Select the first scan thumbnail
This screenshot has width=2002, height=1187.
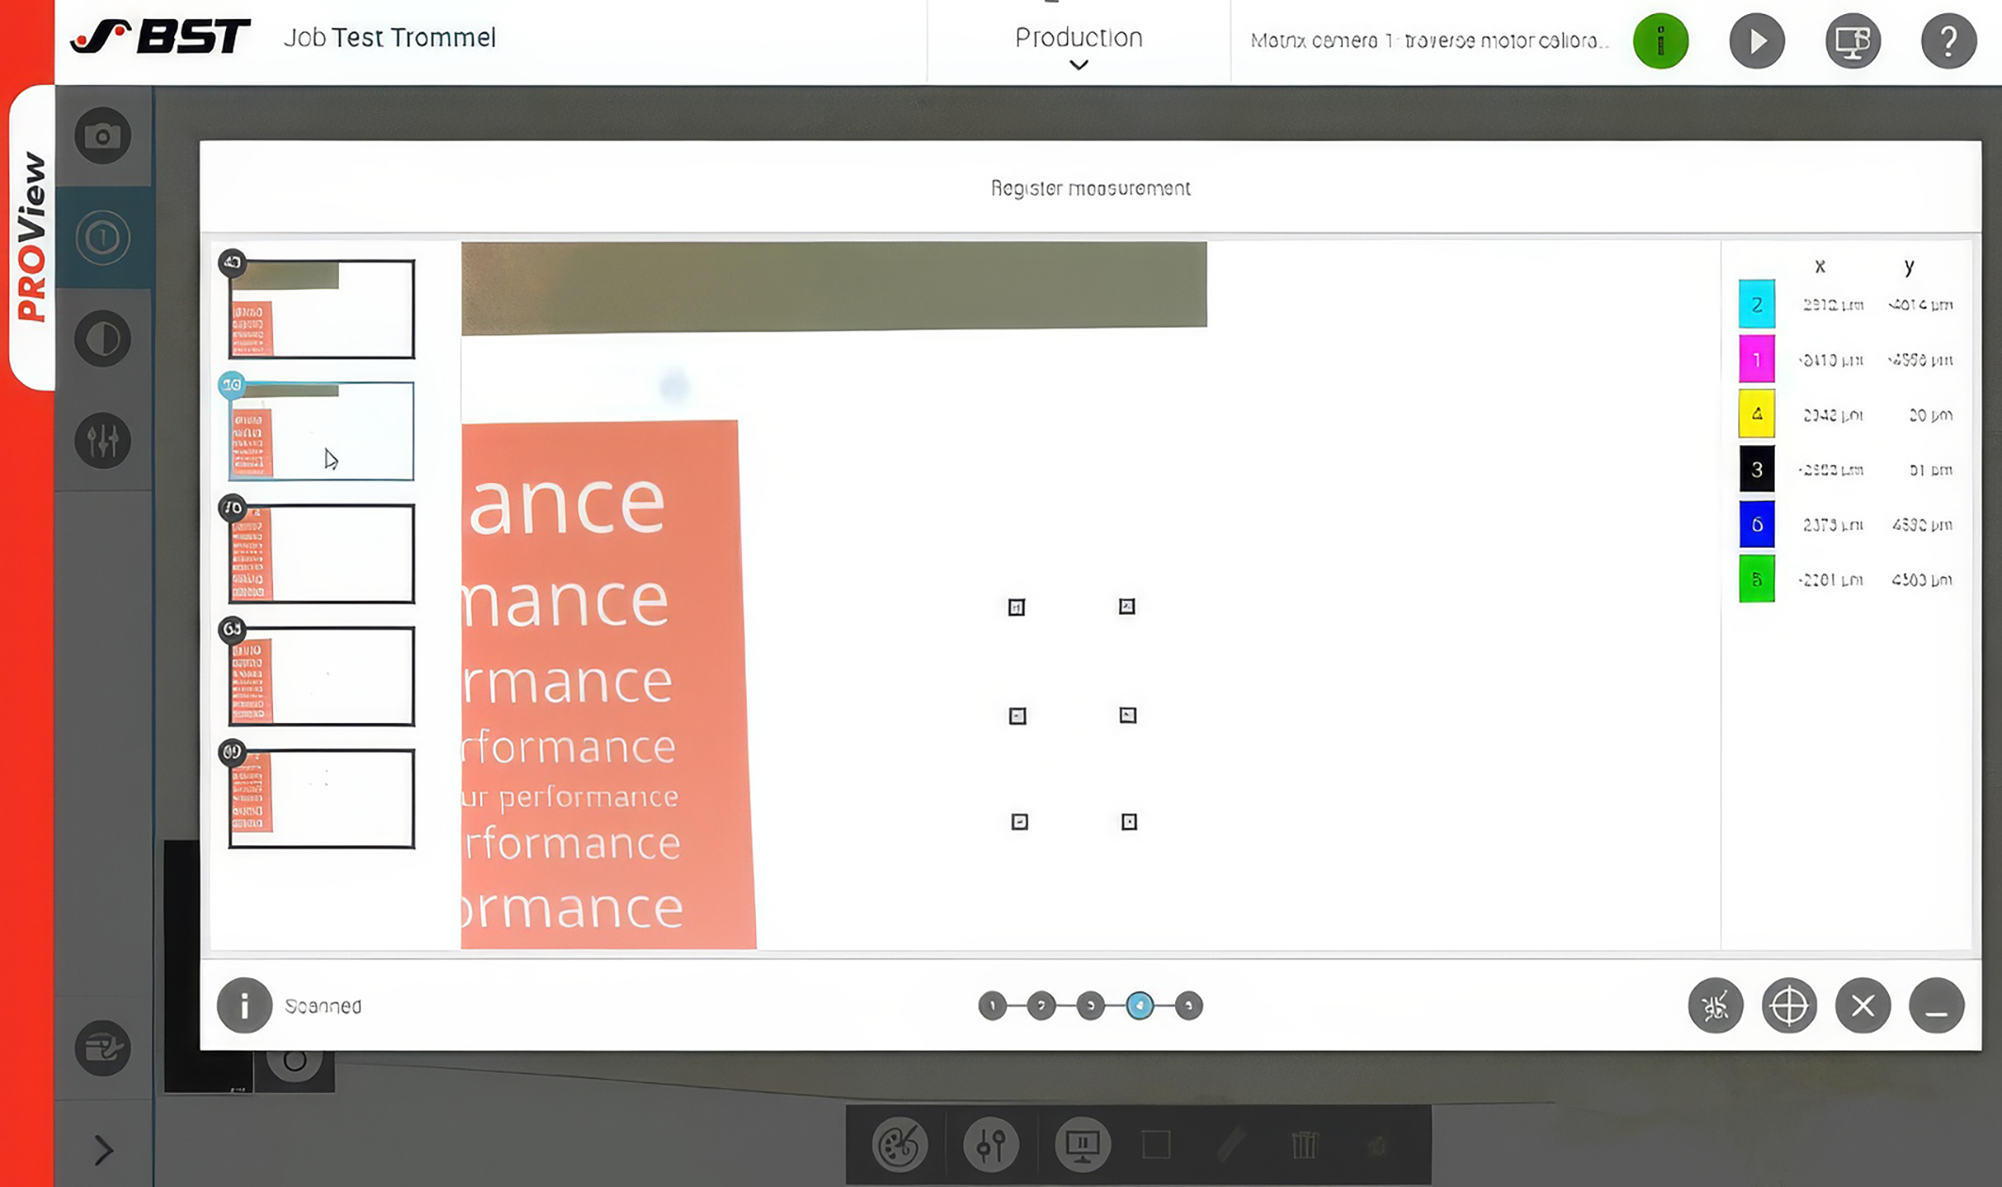coord(321,309)
